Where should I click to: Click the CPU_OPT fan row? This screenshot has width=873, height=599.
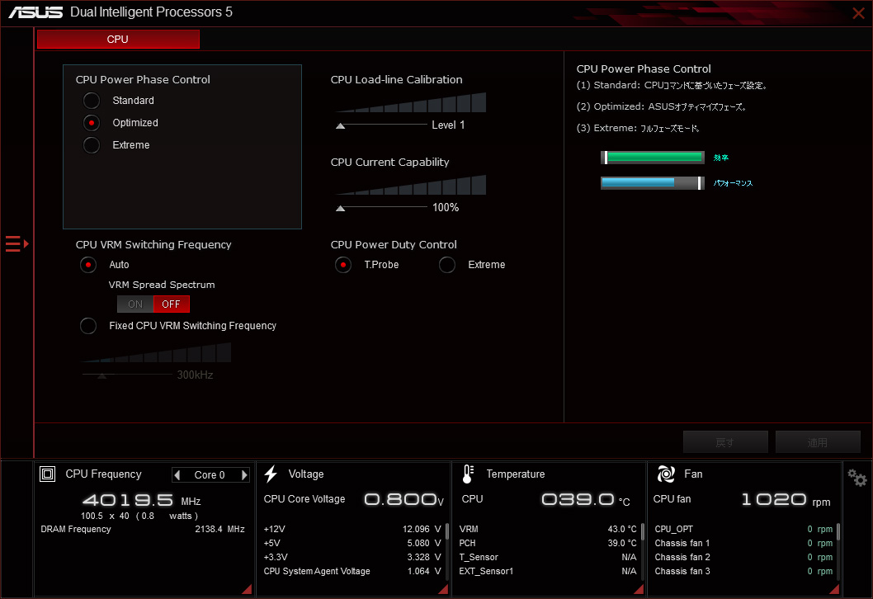(x=743, y=529)
